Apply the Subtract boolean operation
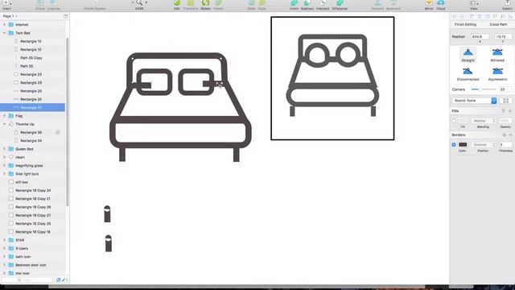The width and height of the screenshot is (515, 290). tap(307, 4)
